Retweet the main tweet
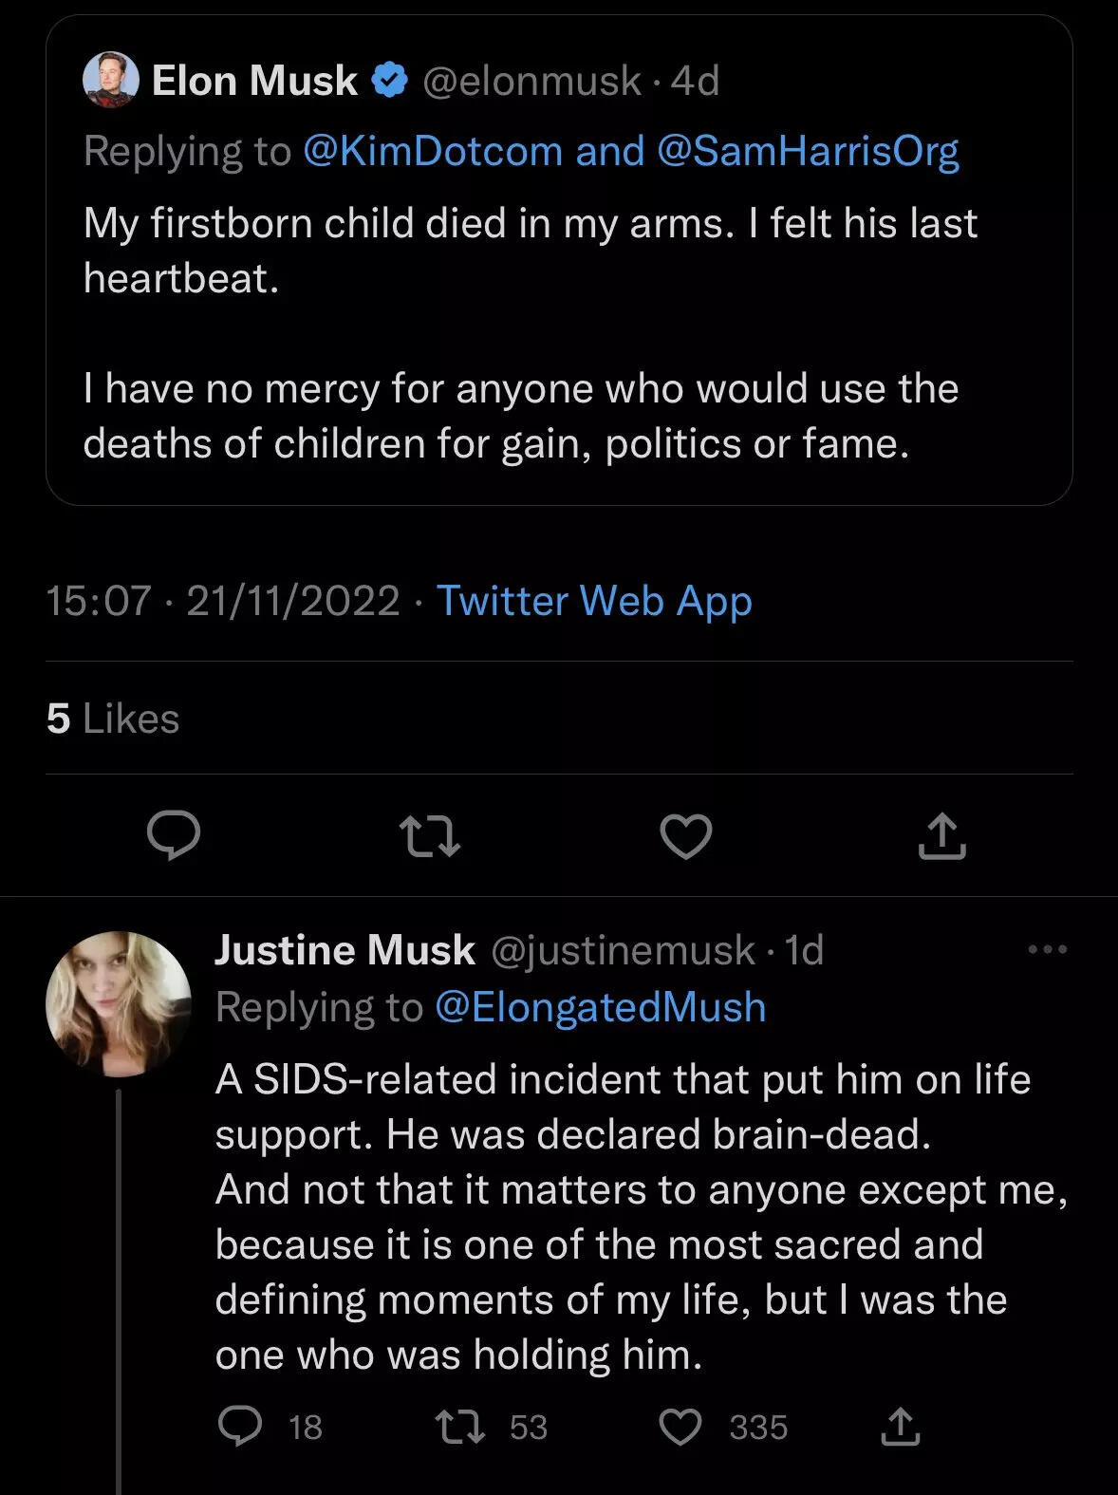The height and width of the screenshot is (1495, 1118). point(430,837)
